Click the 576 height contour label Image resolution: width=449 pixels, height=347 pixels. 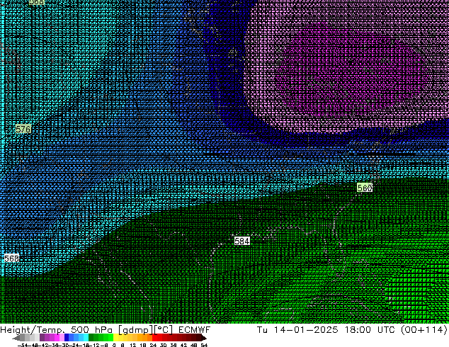click(23, 129)
